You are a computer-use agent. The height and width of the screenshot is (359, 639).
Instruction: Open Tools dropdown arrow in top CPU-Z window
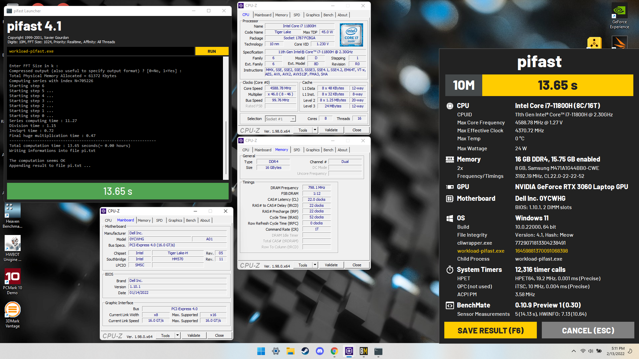[315, 130]
